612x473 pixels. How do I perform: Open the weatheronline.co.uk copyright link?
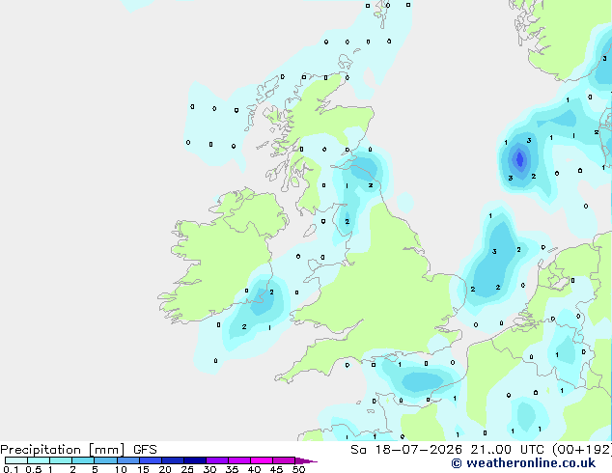(x=523, y=463)
